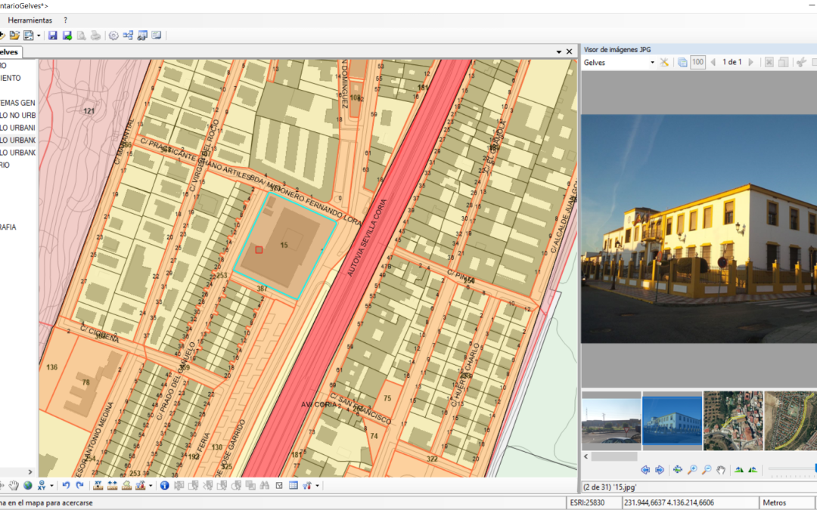Open the Gelves dropdown in image viewer
The width and height of the screenshot is (817, 510).
click(652, 62)
